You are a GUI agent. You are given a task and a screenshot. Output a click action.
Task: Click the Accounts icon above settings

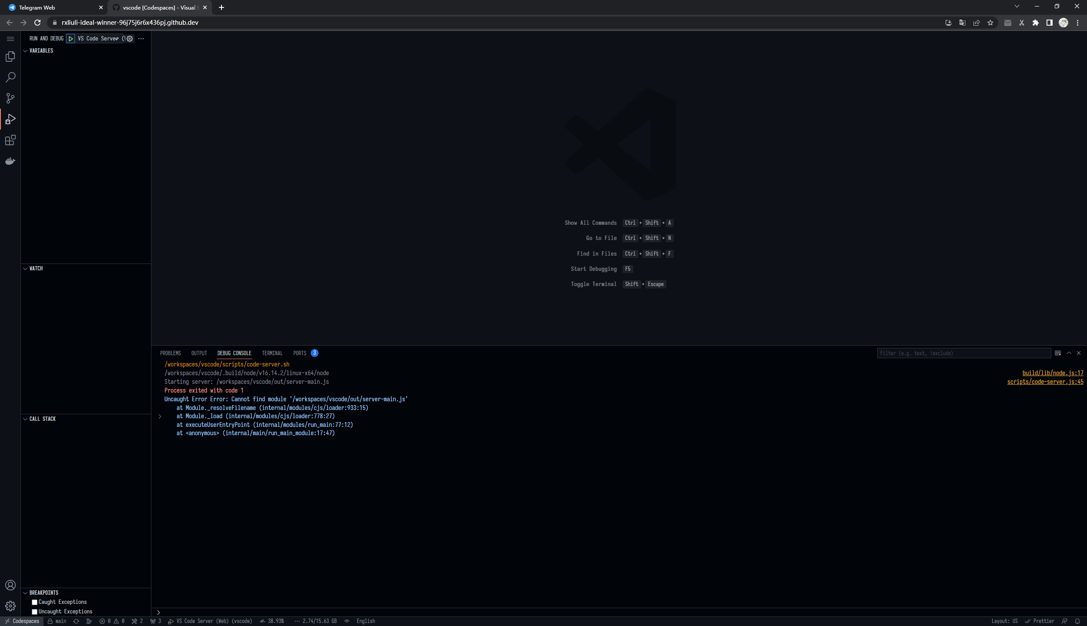[10, 585]
